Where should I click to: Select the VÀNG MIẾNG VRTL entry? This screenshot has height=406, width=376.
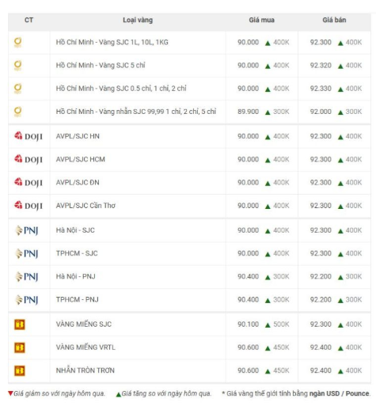[85, 347]
